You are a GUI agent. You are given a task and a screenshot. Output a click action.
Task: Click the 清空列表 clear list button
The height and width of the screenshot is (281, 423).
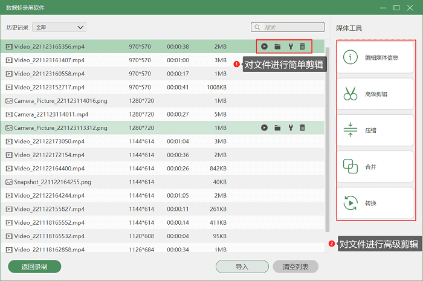295,266
